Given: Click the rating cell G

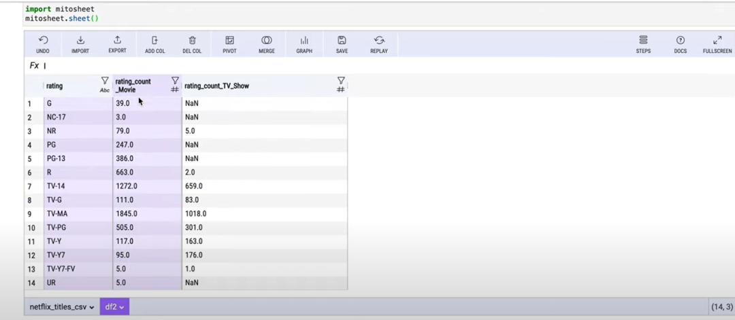Looking at the screenshot, I should coord(78,103).
